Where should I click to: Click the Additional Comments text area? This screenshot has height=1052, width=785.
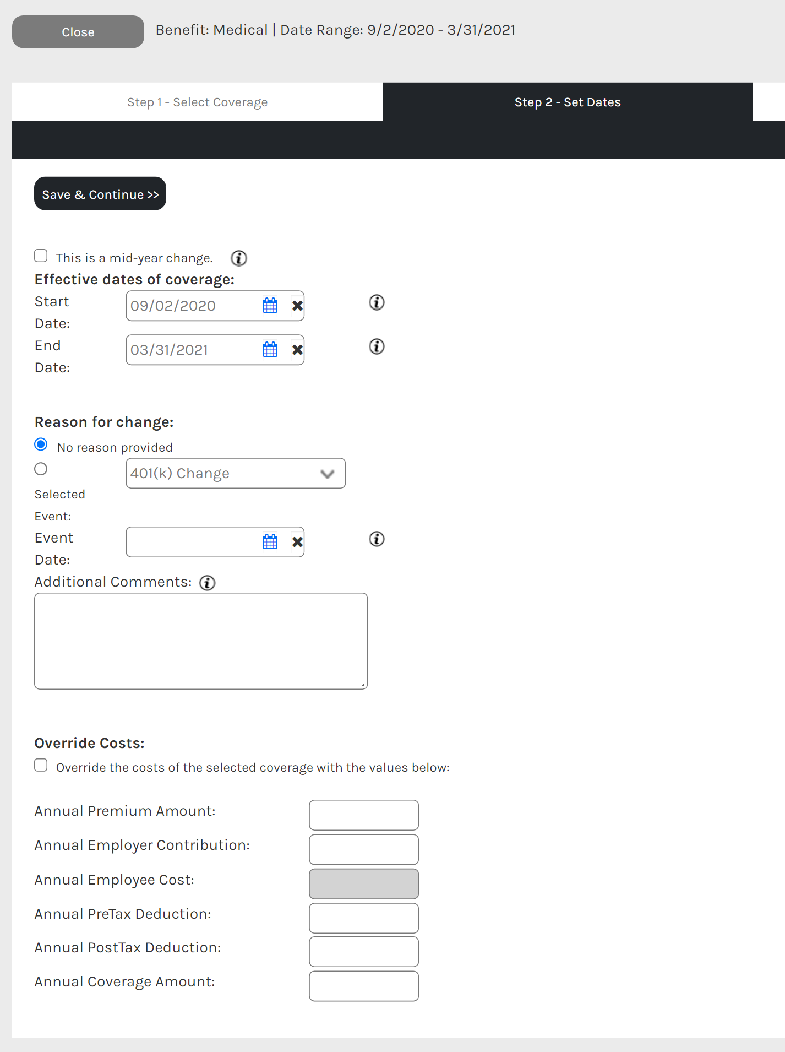click(x=201, y=641)
